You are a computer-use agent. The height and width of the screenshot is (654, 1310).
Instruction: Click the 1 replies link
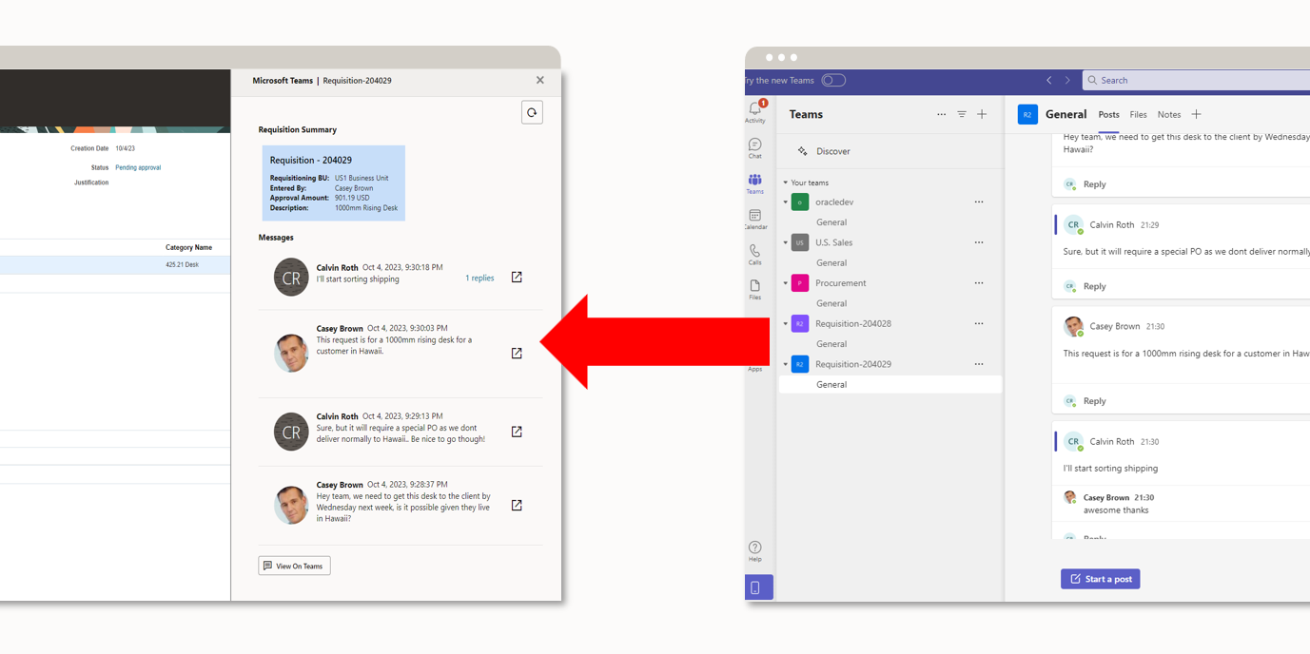click(x=479, y=279)
